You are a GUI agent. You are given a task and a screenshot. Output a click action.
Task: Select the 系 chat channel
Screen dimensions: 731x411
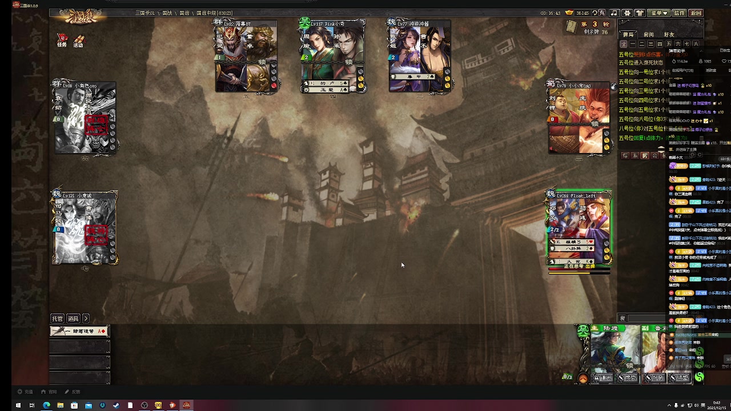[x=635, y=155]
